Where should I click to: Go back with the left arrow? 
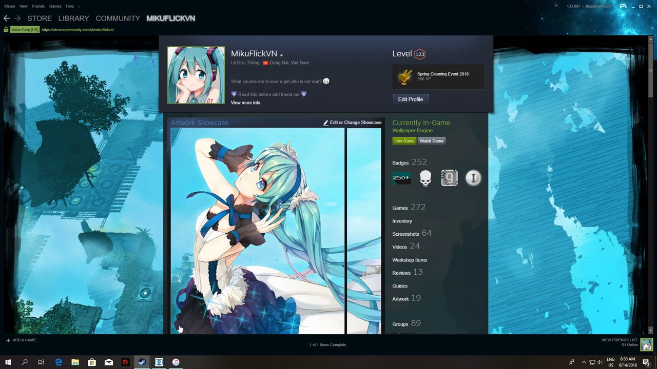tap(7, 18)
